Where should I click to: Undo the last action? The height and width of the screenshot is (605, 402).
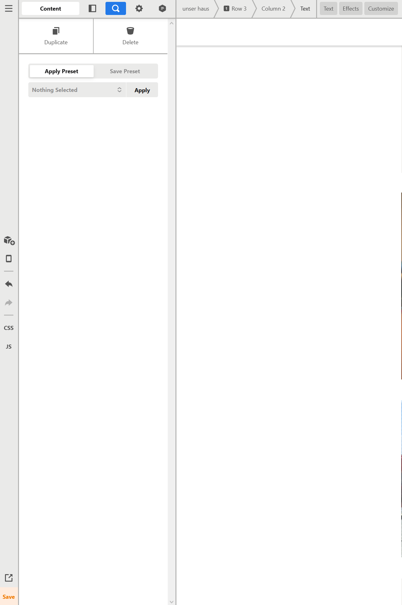[x=9, y=284]
